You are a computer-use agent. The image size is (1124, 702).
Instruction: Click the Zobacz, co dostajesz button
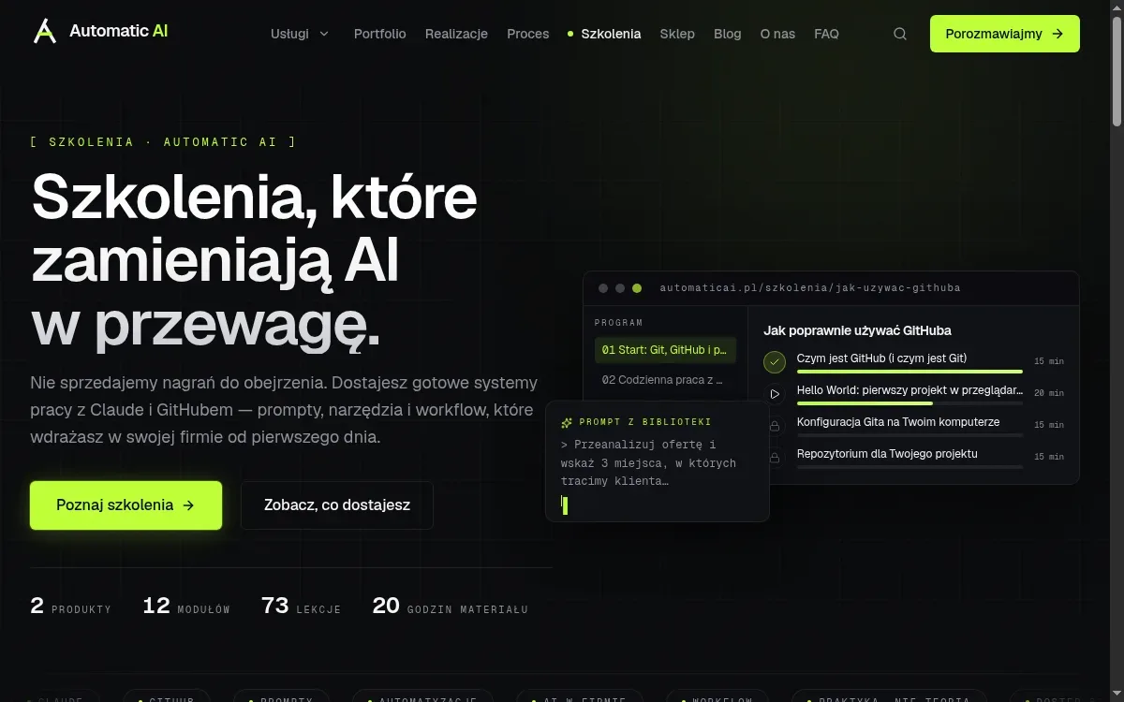(337, 505)
